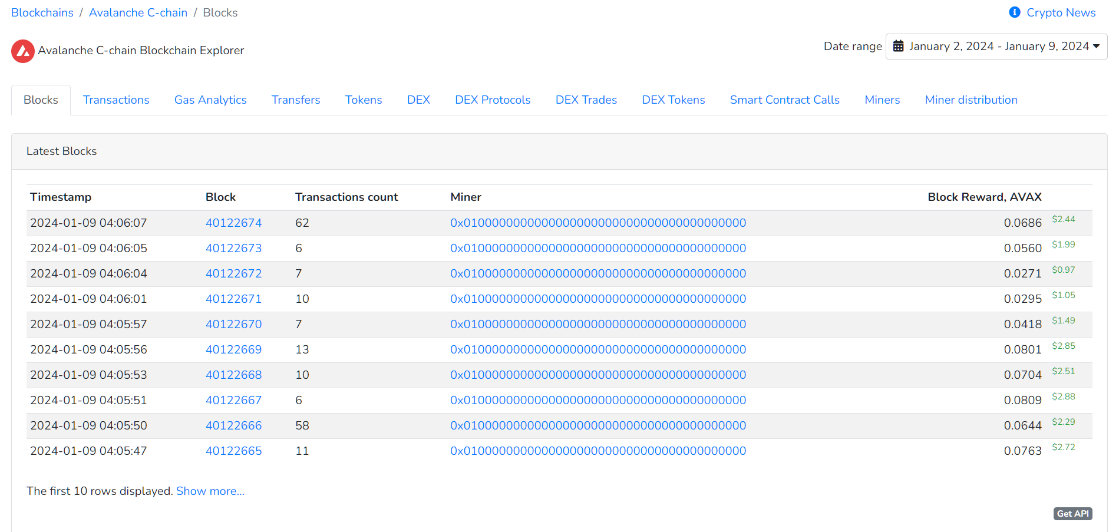Open block 40122671
The image size is (1119, 532).
233,299
